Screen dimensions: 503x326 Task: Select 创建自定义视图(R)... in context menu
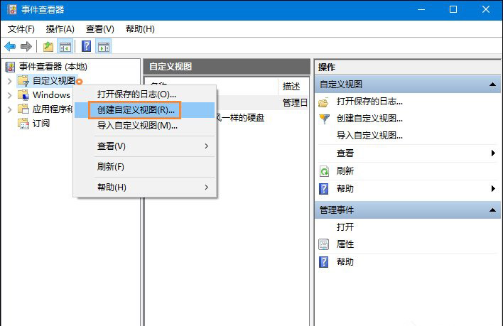[x=135, y=110]
